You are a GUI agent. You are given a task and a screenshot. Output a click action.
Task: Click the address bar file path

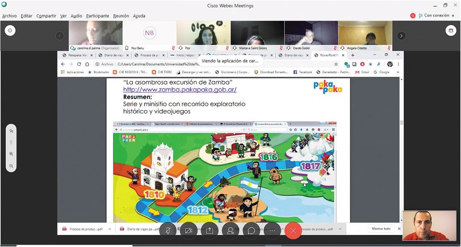(x=158, y=64)
